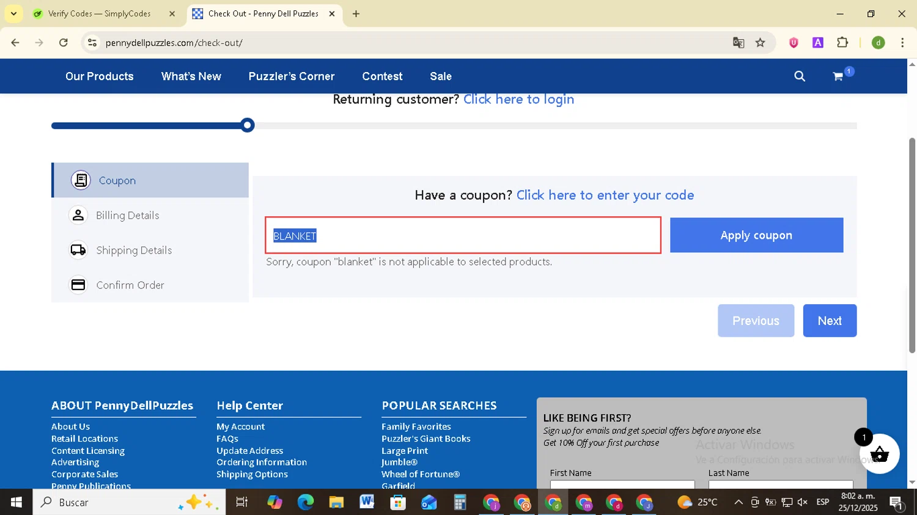
Task: Click the Coupon step receipt icon
Action: click(81, 180)
